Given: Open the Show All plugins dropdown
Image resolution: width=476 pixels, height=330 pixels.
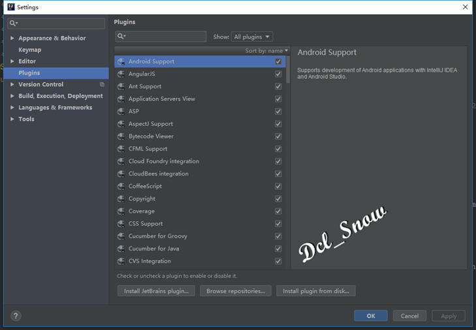Looking at the screenshot, I should [252, 37].
